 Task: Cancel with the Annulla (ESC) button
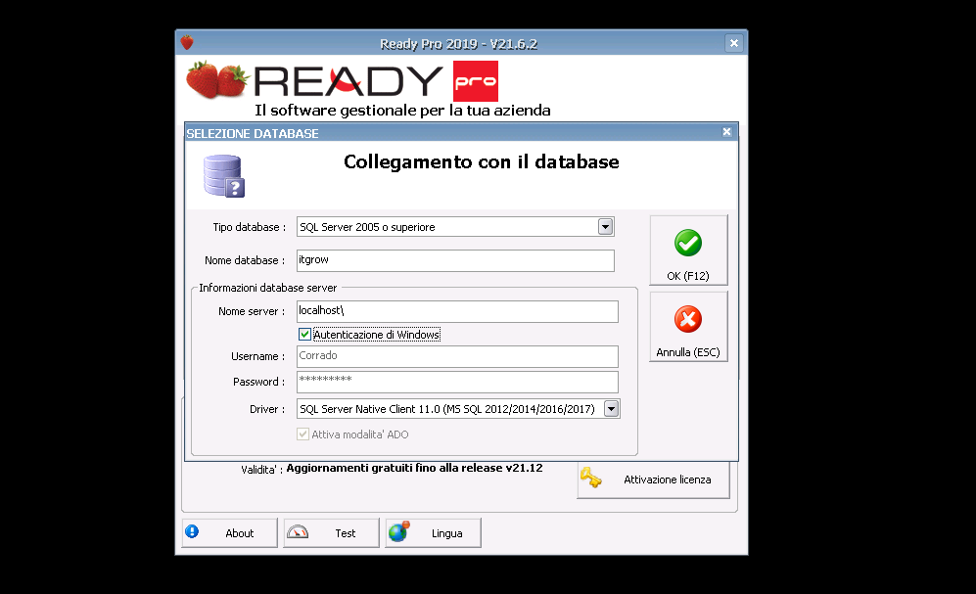[688, 327]
